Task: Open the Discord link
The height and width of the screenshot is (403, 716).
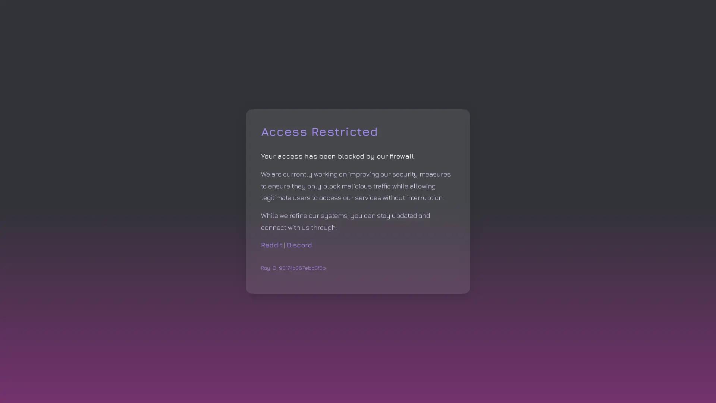Action: (299, 245)
